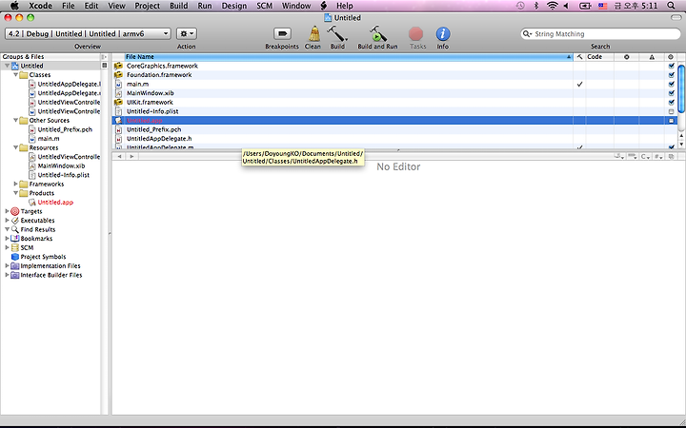Viewport: 686px width, 428px height.
Task: Click the red Tasks stop icon
Action: (415, 33)
